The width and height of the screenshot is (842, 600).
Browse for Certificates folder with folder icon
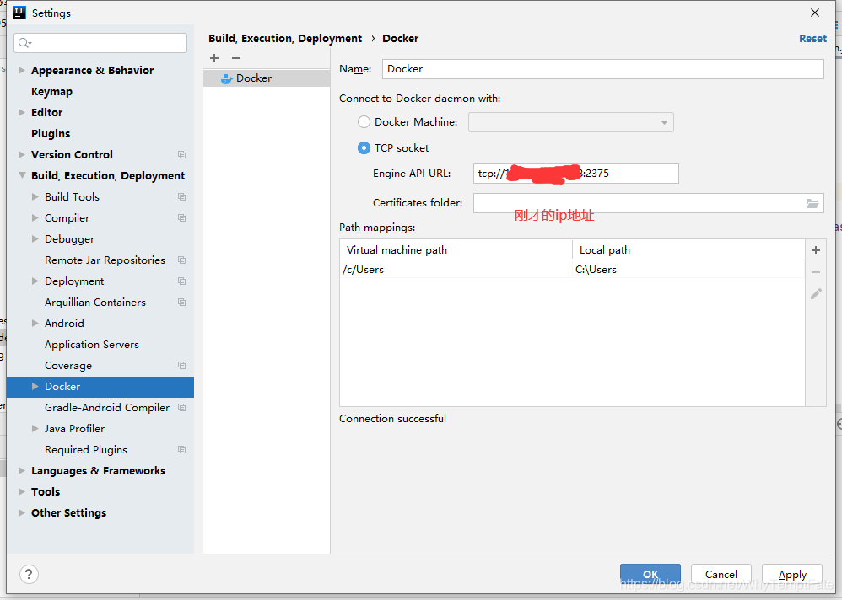click(812, 203)
